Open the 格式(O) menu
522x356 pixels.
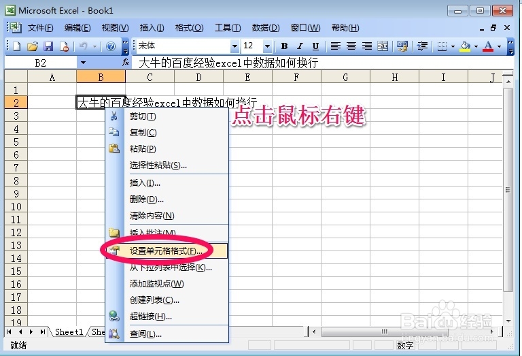click(x=189, y=28)
